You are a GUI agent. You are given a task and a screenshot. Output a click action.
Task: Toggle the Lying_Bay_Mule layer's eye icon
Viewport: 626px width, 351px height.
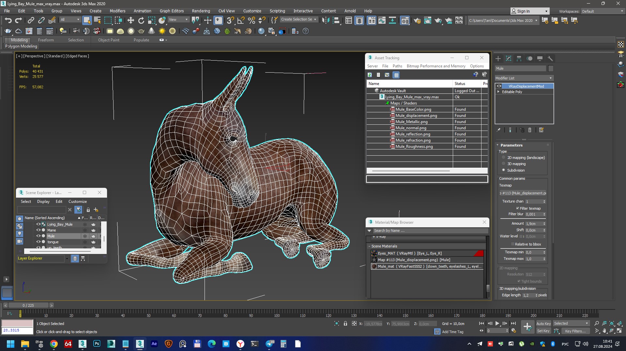38,224
